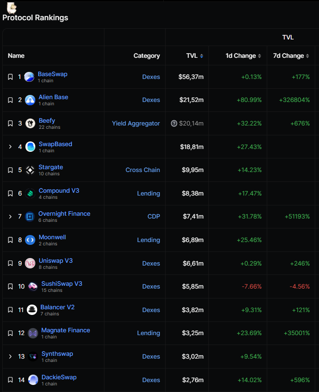Click the Uniswap V3 logo icon
Image resolution: width=319 pixels, height=392 pixels.
[30, 263]
